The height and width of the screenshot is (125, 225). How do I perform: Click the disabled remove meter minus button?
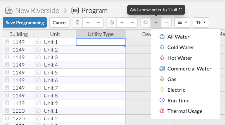166,22
